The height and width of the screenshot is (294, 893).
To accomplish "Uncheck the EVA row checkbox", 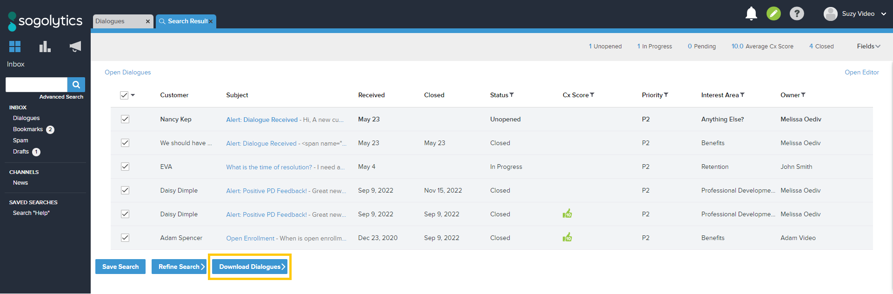I will [125, 167].
